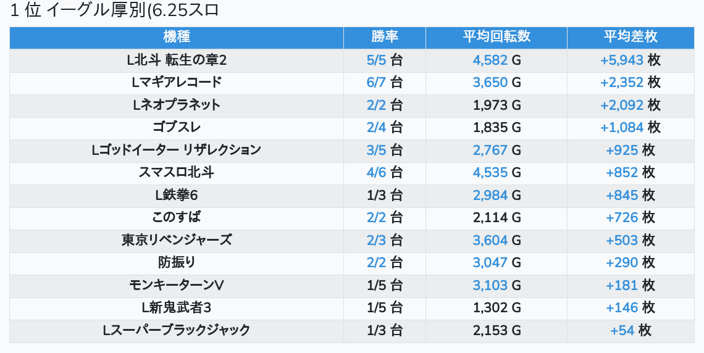Sort table by 平均差枚 header
Screen dimensions: 704x353
(630, 37)
